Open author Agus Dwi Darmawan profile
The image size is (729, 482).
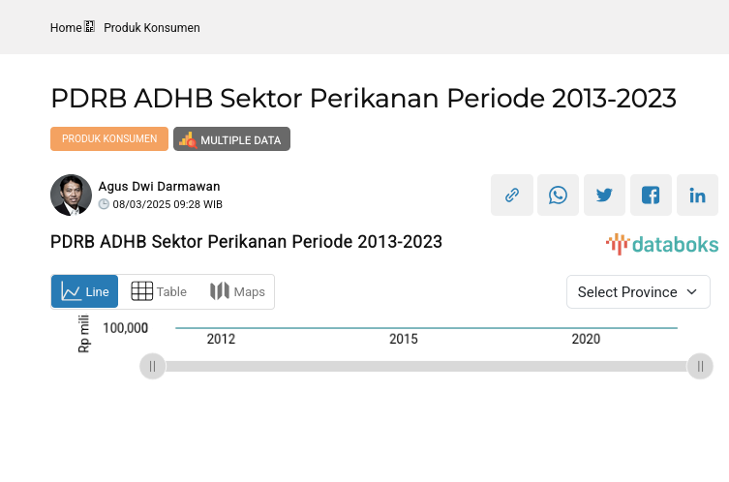pyautogui.click(x=159, y=187)
